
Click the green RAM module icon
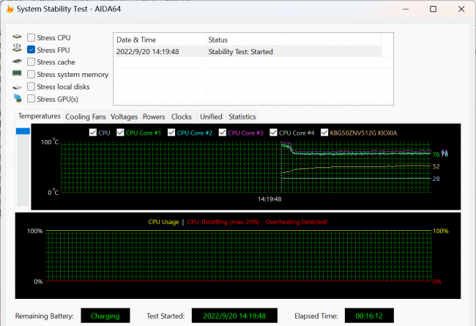(x=17, y=73)
